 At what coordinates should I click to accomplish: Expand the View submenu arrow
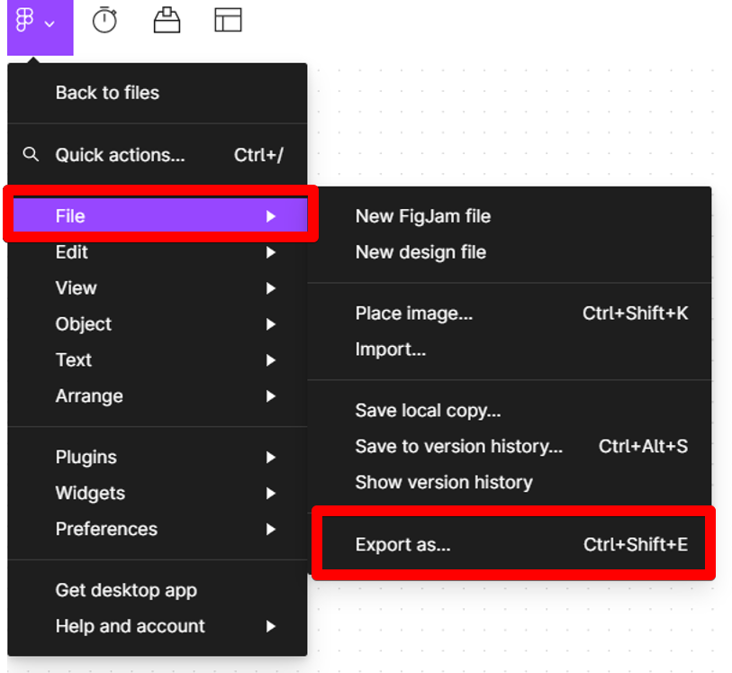[x=270, y=288]
